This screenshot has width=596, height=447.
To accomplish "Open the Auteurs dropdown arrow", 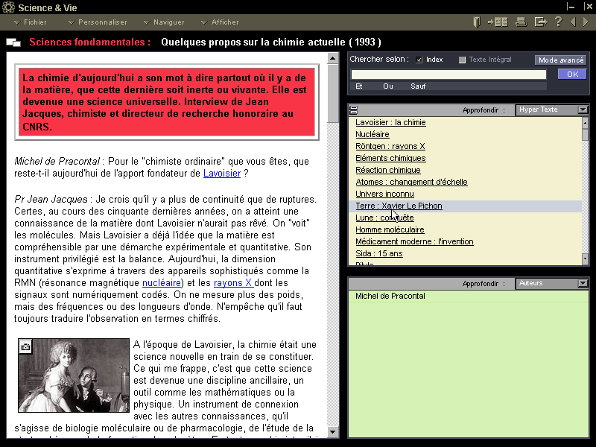I will coord(583,283).
